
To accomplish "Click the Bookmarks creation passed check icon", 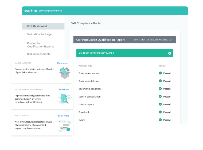I will (x=160, y=73).
